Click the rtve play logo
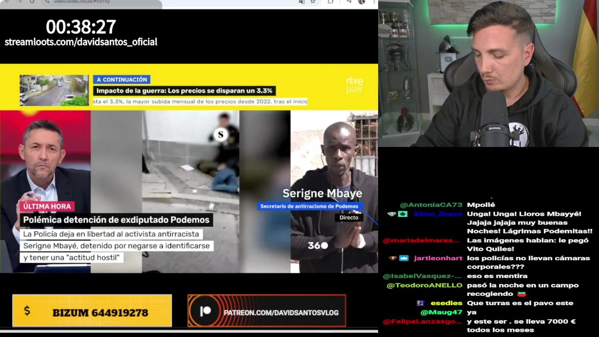This screenshot has height=337, width=599. (x=354, y=85)
